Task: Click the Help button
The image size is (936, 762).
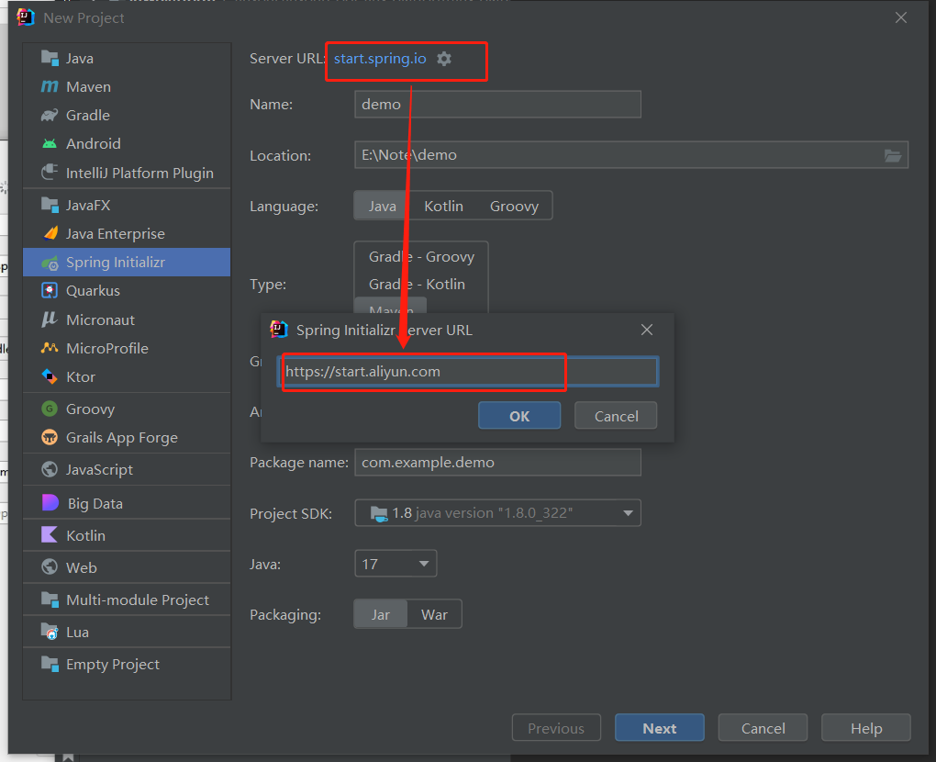Action: coord(866,728)
